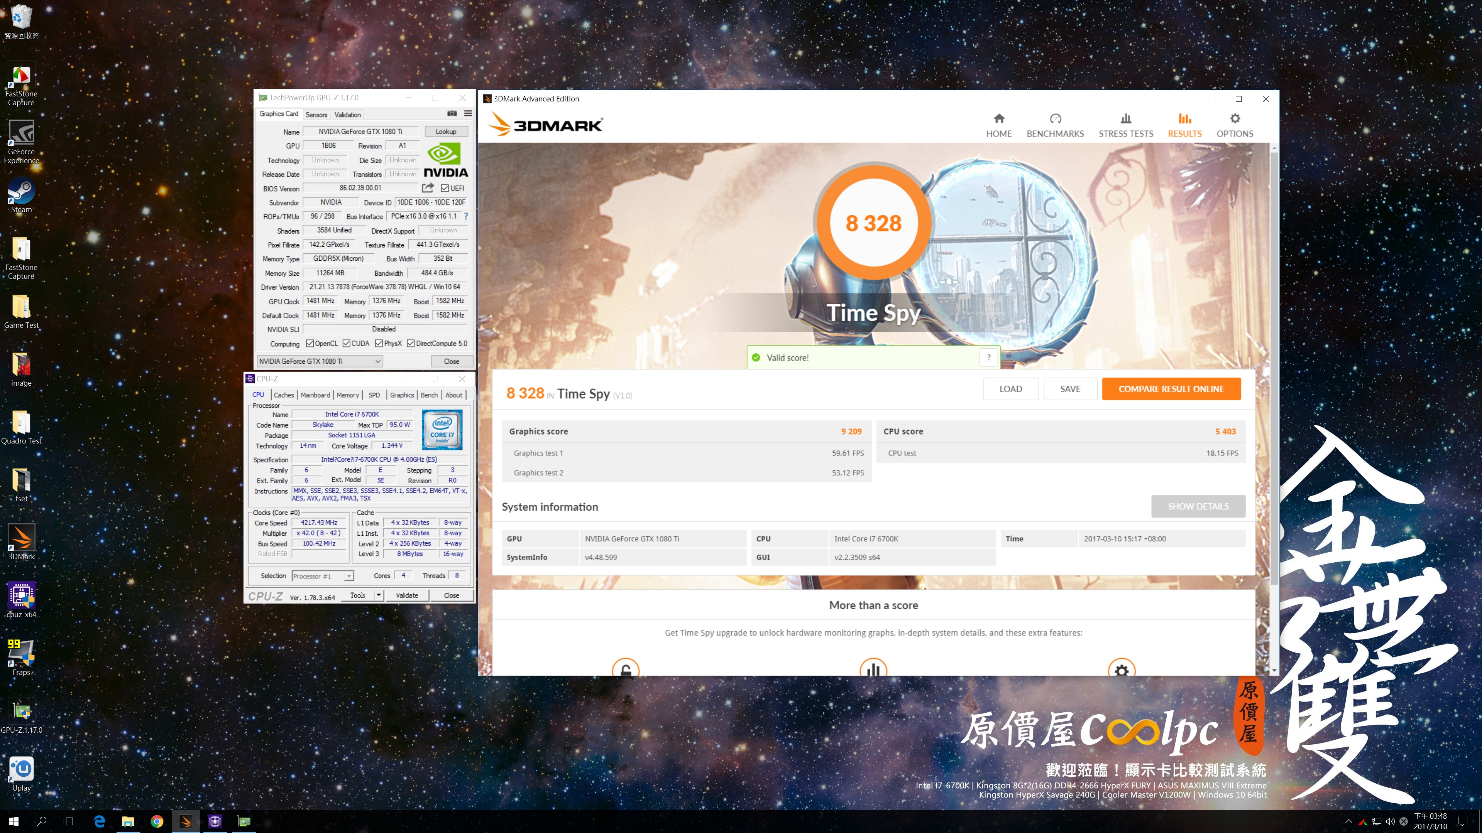Open CPU-Z Graphics tab
This screenshot has height=833, width=1482.
pos(401,395)
